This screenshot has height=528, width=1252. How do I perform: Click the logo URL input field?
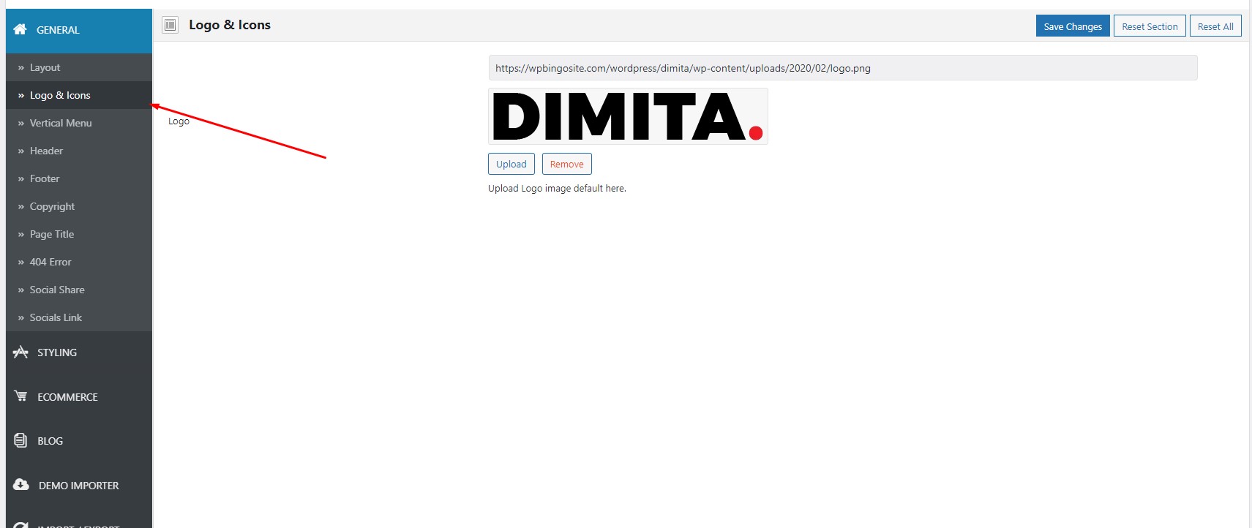(843, 68)
